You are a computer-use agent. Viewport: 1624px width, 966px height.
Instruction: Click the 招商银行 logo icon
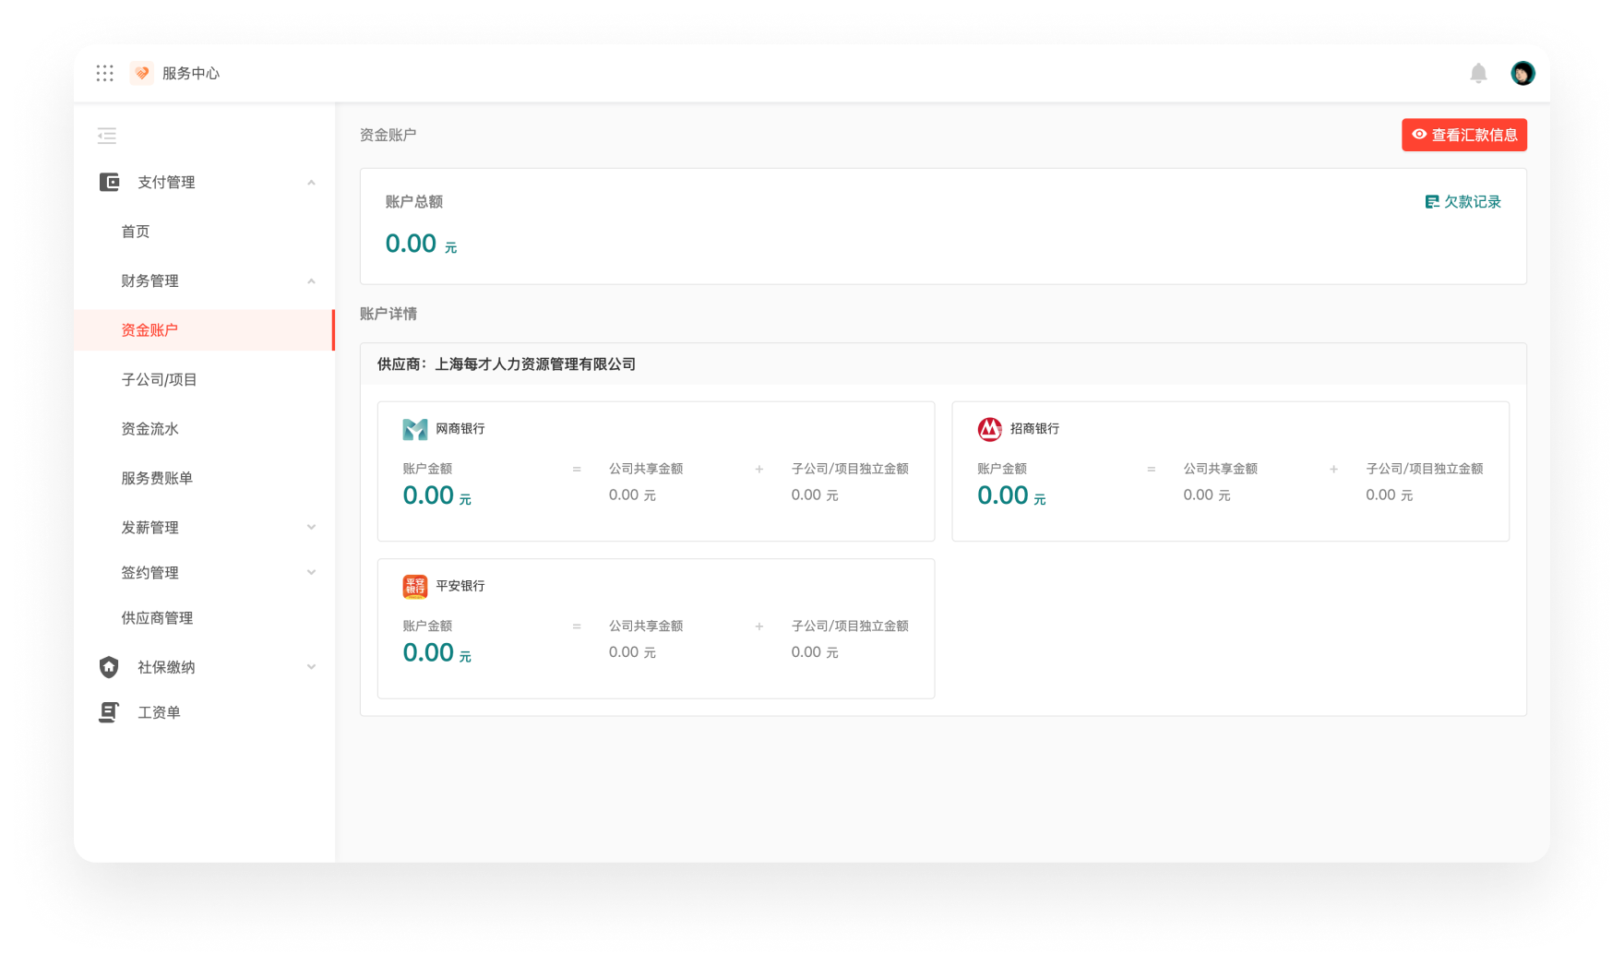click(x=989, y=429)
